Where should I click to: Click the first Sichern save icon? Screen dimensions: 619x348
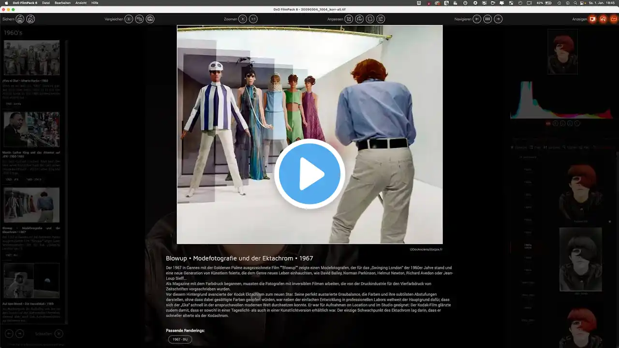pyautogui.click(x=20, y=19)
